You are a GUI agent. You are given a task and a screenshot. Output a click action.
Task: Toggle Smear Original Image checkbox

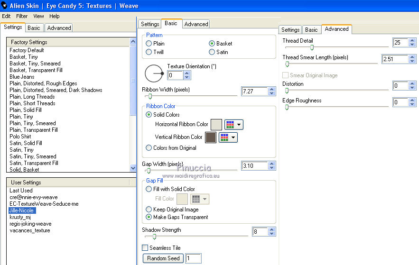285,75
